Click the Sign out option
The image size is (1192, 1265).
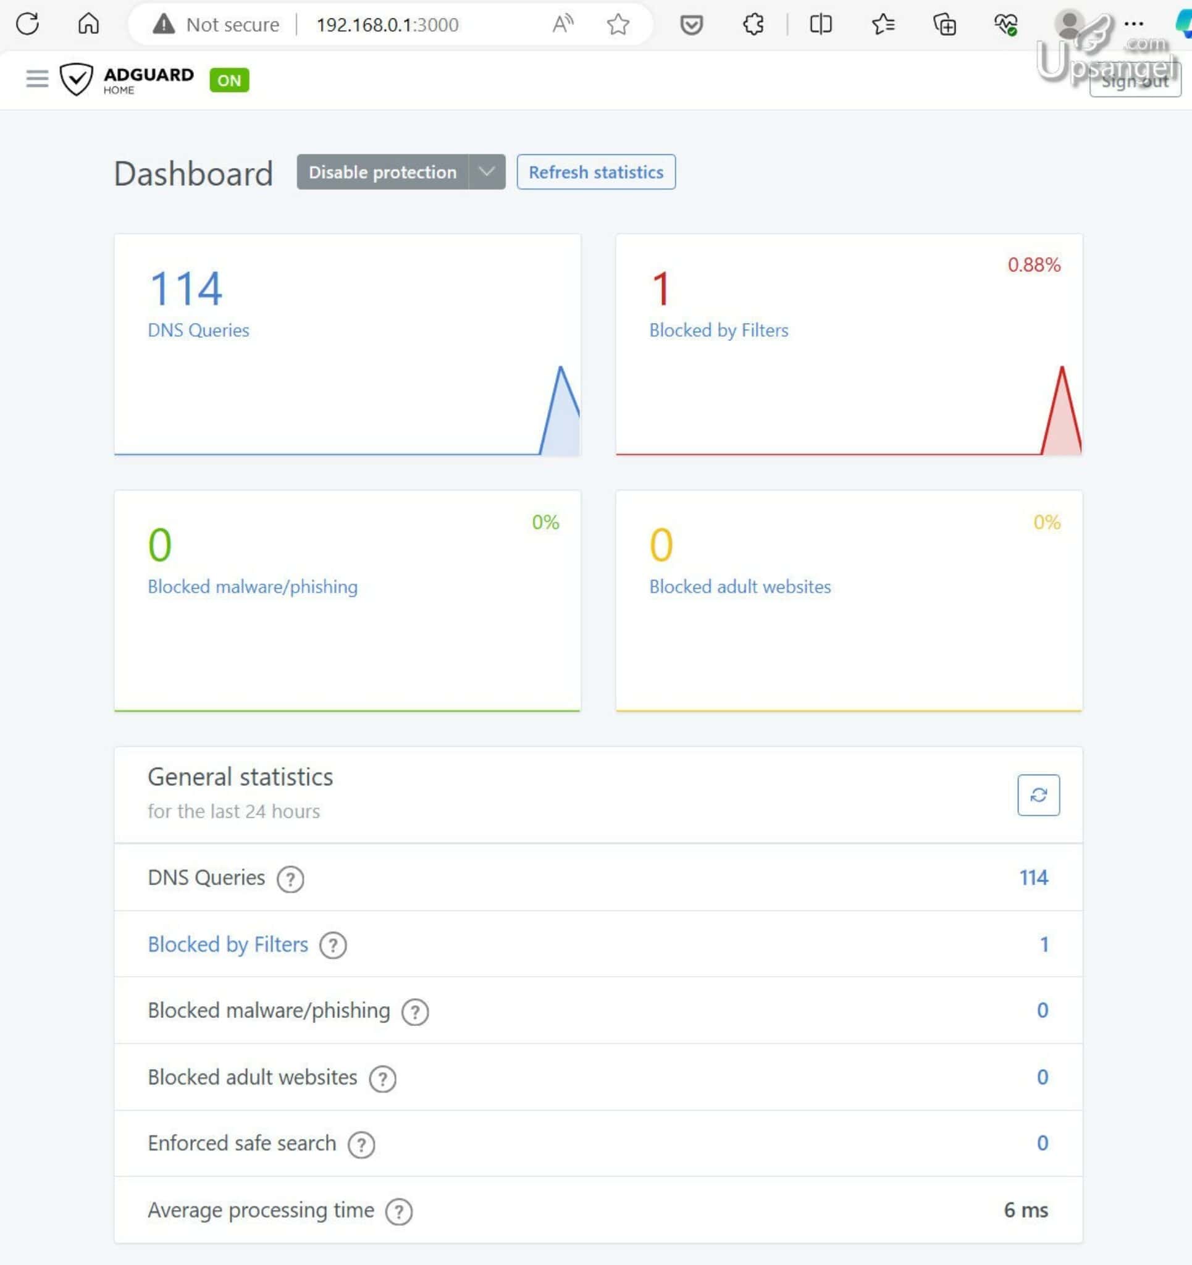coord(1135,82)
